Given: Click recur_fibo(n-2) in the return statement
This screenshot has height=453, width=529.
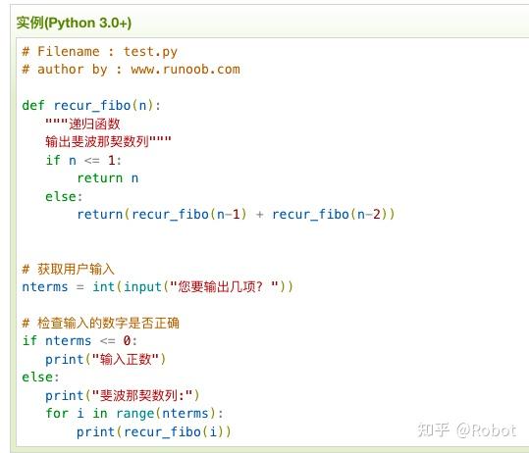Looking at the screenshot, I should point(330,215).
